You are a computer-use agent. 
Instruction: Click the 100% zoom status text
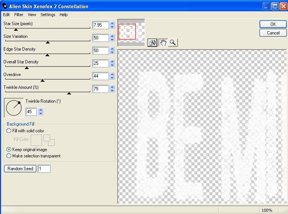pyautogui.click(x=267, y=210)
